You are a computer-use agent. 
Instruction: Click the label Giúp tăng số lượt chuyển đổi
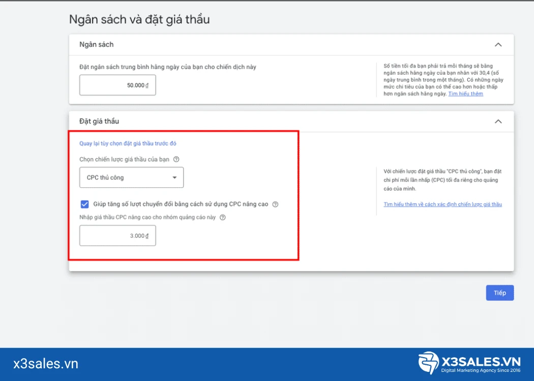[181, 204]
